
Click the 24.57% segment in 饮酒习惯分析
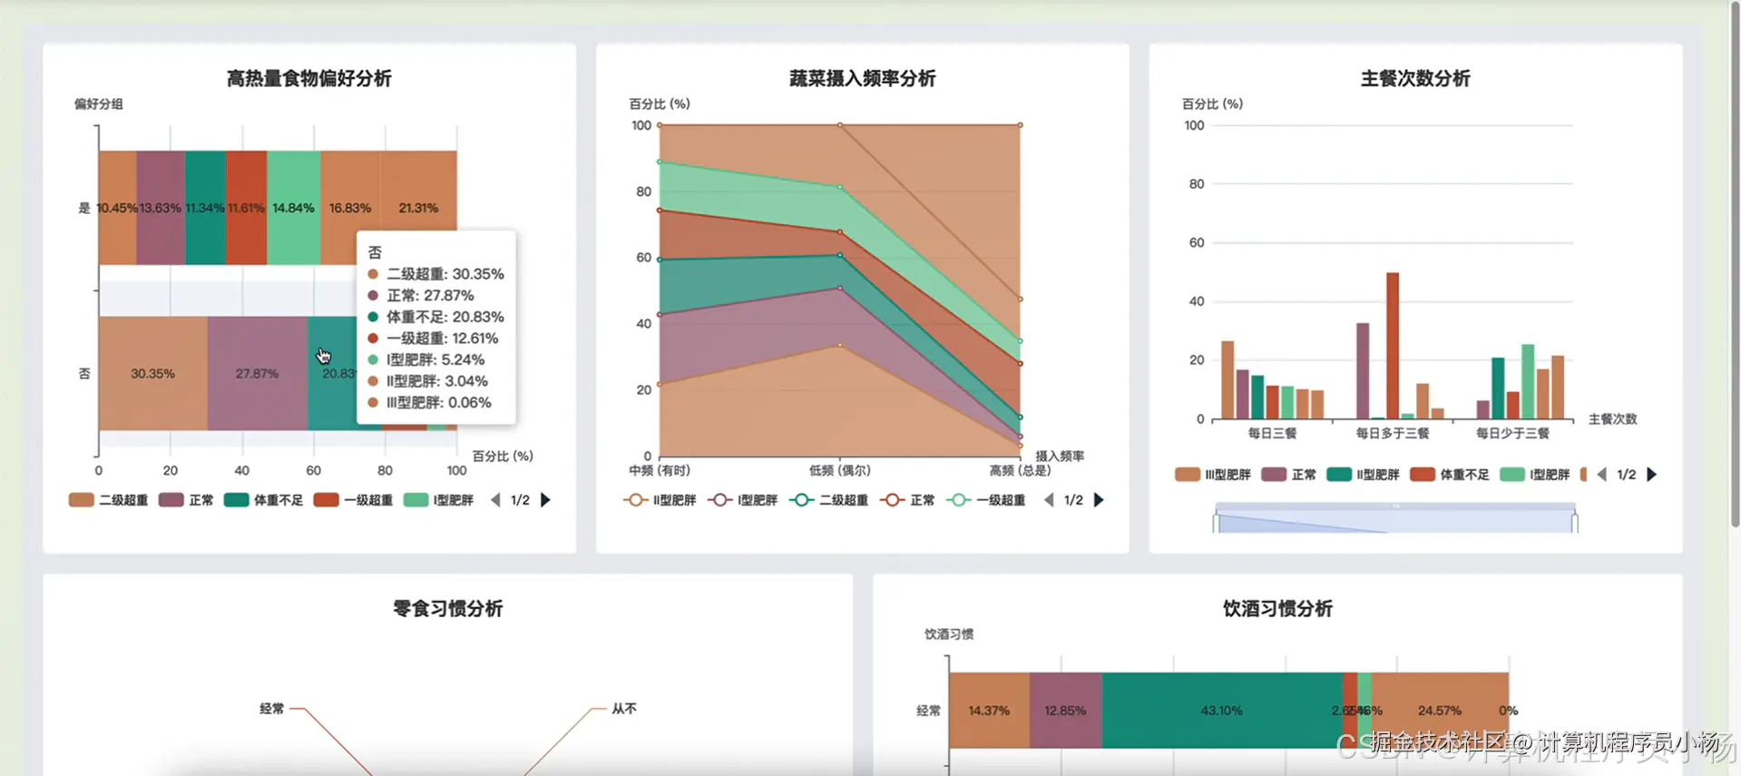1440,711
